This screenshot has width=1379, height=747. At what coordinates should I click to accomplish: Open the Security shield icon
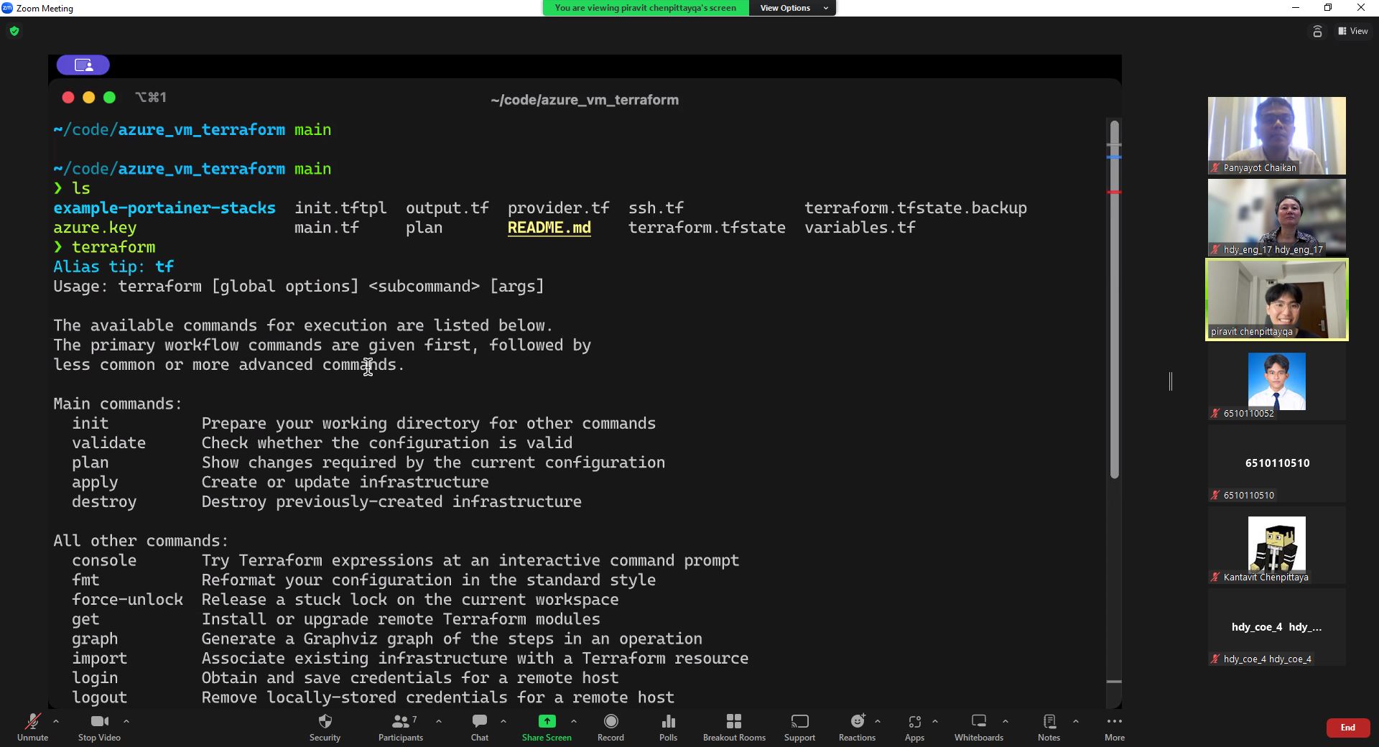tap(325, 721)
